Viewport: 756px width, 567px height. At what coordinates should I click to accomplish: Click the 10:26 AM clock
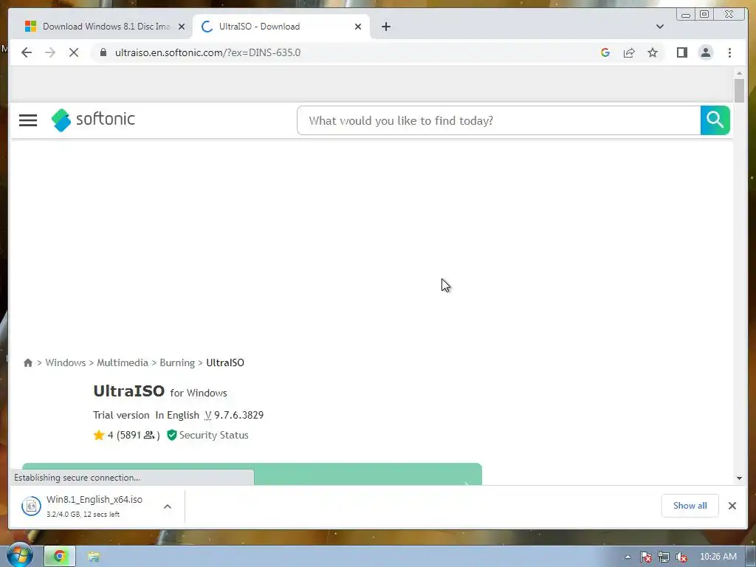click(x=718, y=557)
